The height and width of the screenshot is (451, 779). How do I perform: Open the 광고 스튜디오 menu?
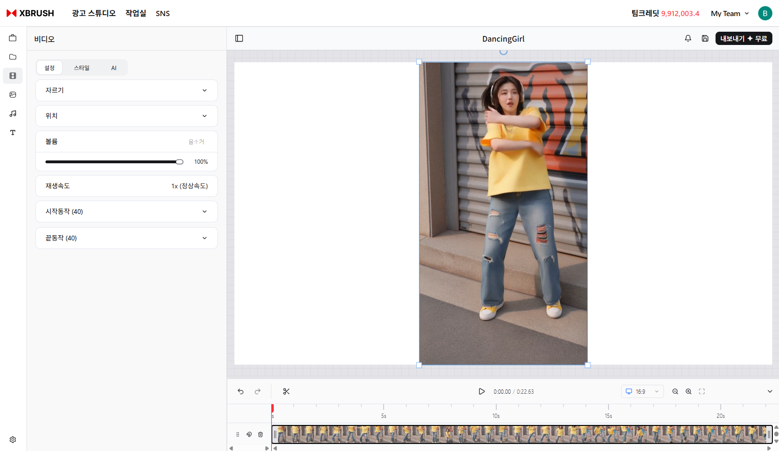click(x=93, y=13)
